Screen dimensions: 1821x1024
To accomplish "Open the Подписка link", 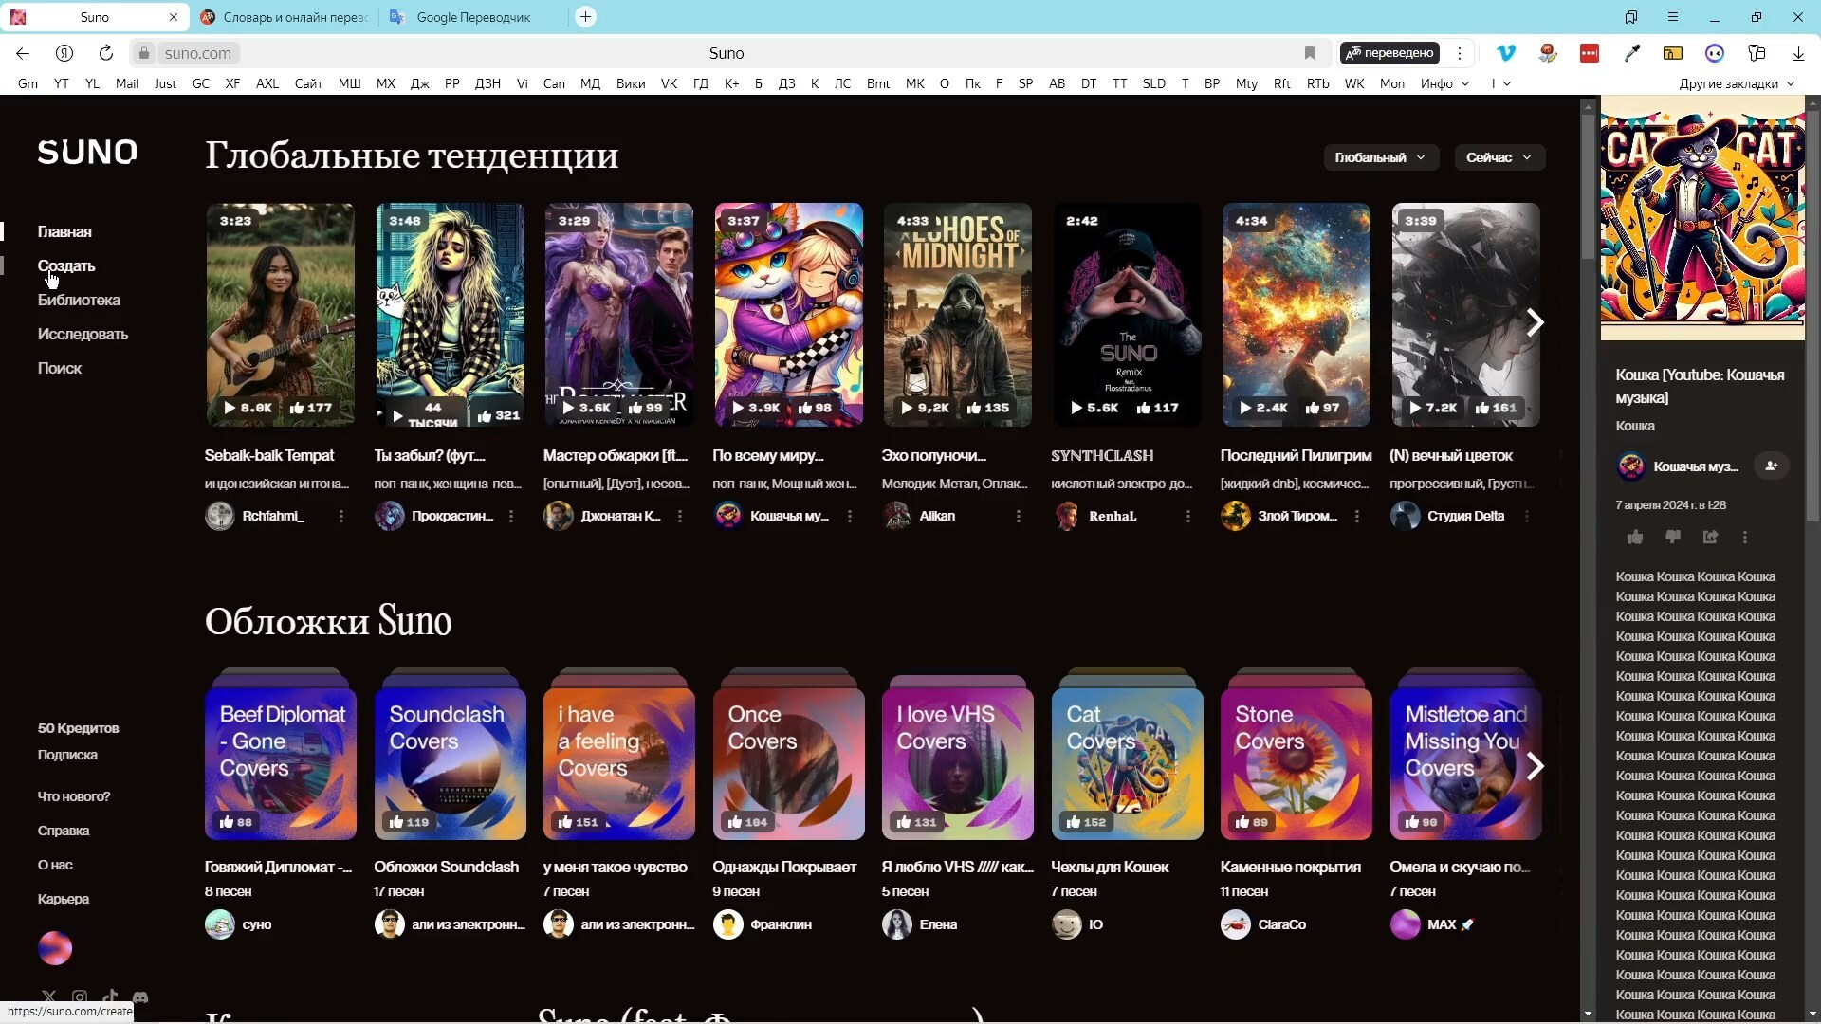I will click(x=67, y=755).
